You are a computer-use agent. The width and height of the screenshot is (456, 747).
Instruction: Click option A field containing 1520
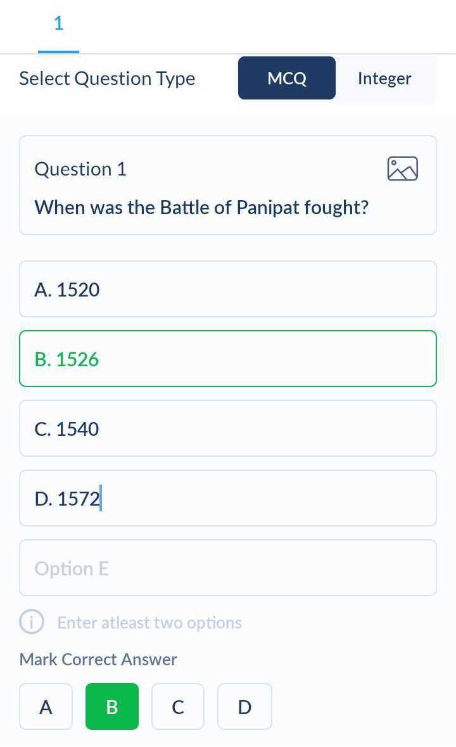pos(228,290)
